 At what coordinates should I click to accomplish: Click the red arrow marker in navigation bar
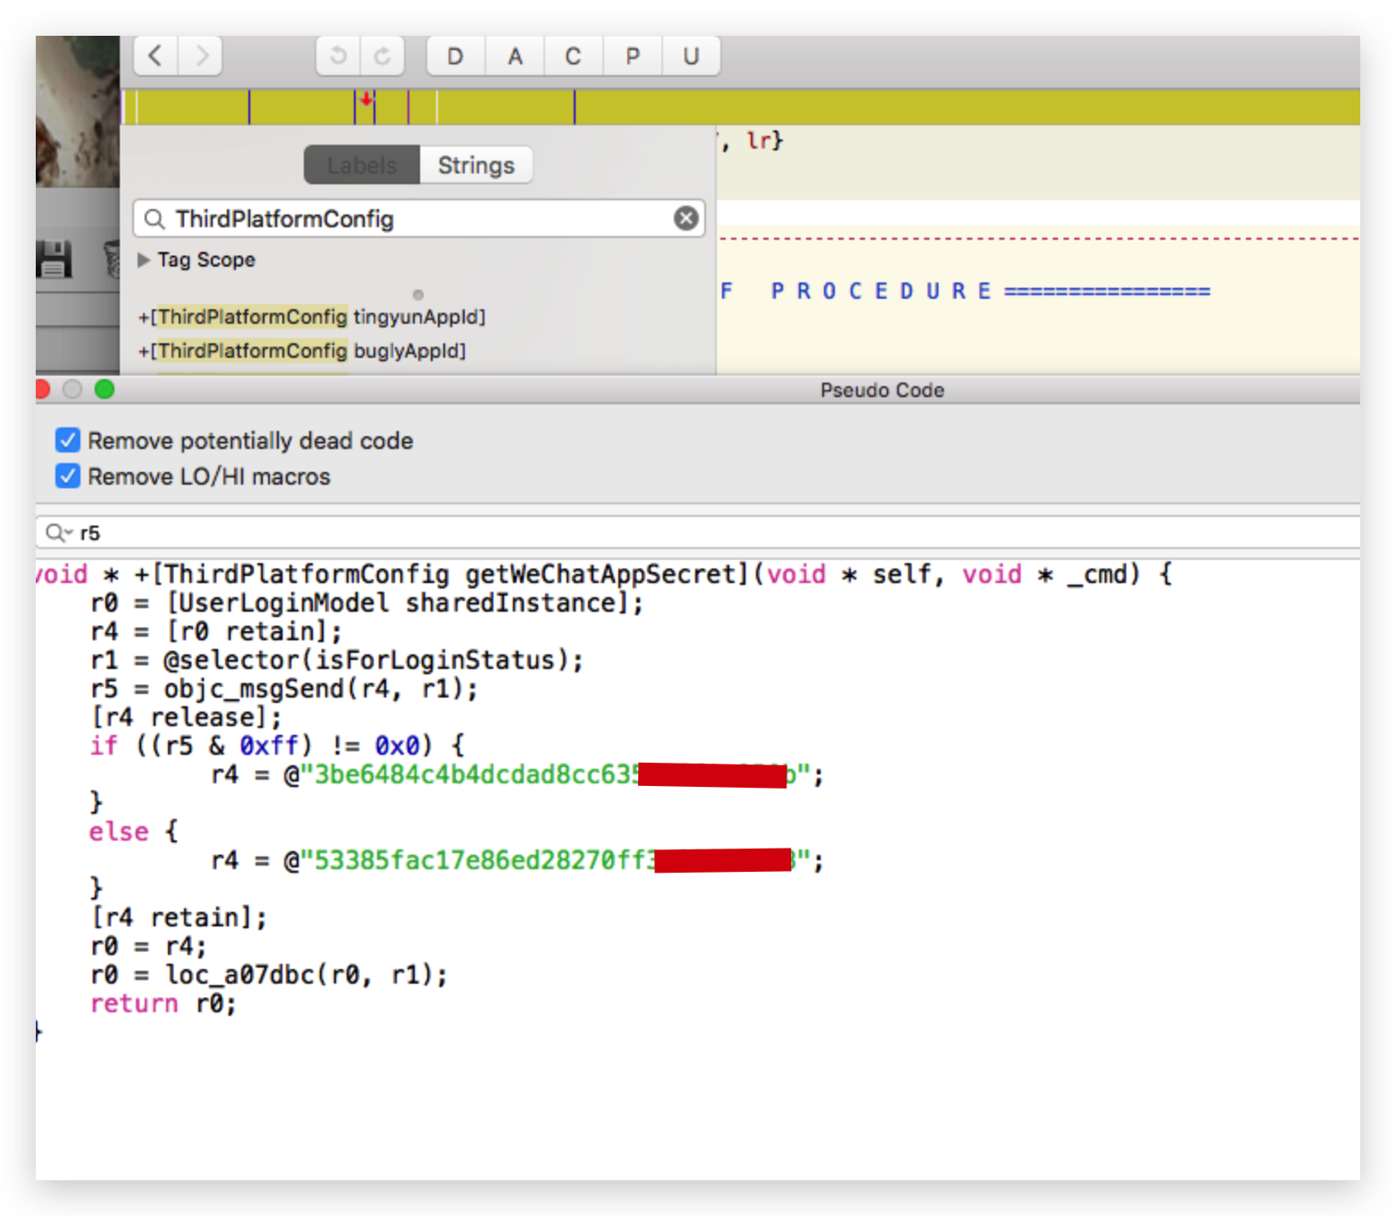tap(366, 99)
